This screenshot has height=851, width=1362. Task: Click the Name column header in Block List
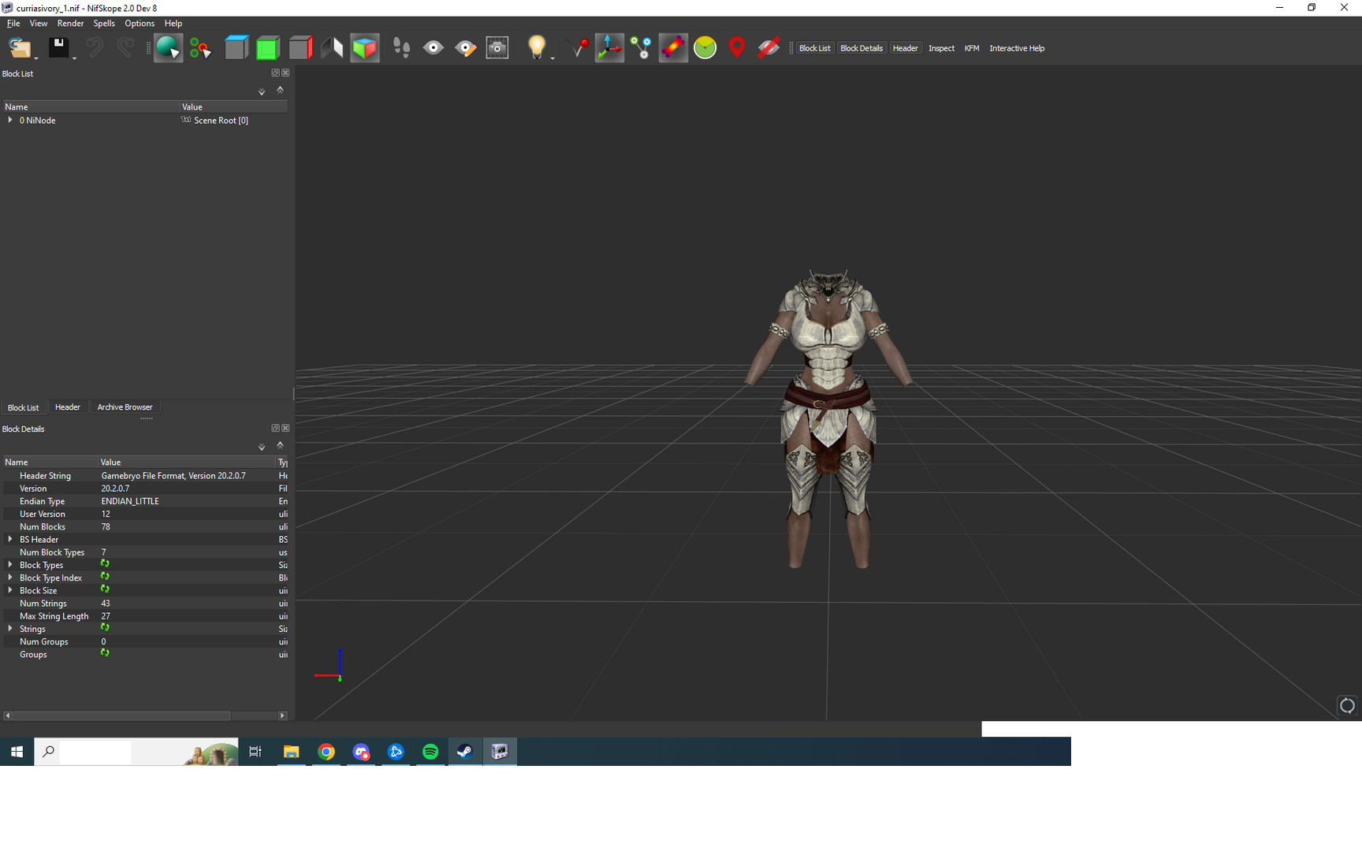point(91,106)
